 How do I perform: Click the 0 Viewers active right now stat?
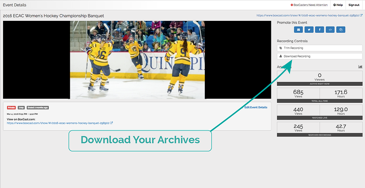(320, 76)
